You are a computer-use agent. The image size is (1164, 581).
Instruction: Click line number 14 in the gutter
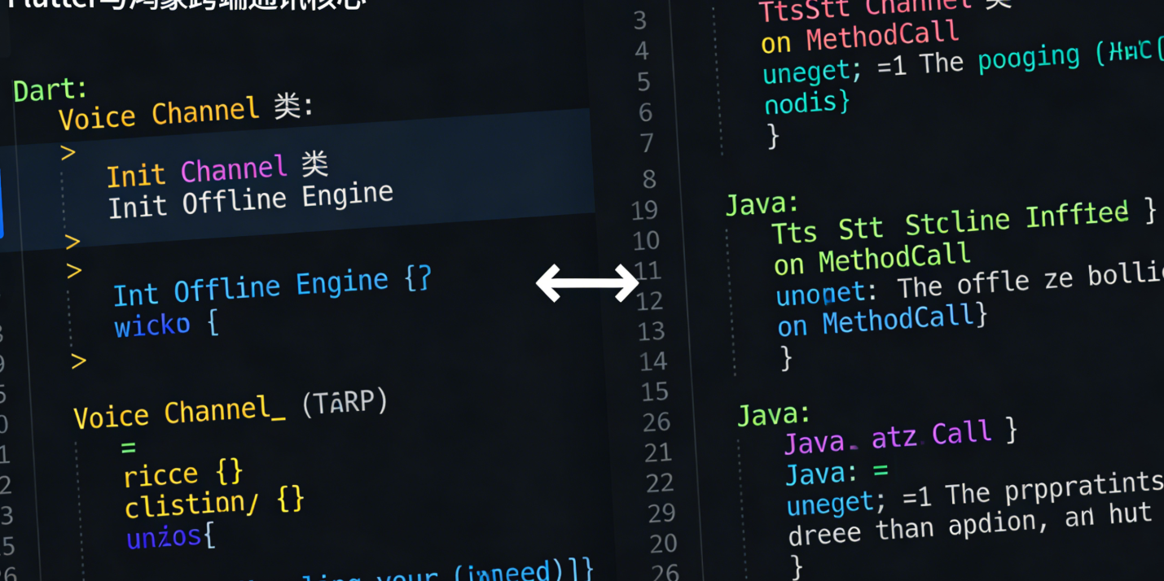pyautogui.click(x=653, y=361)
